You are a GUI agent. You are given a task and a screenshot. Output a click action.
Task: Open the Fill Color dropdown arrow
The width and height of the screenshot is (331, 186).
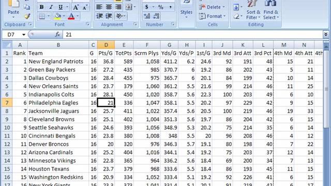point(64,16)
